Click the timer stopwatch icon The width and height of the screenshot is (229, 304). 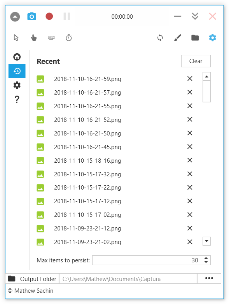(x=69, y=38)
